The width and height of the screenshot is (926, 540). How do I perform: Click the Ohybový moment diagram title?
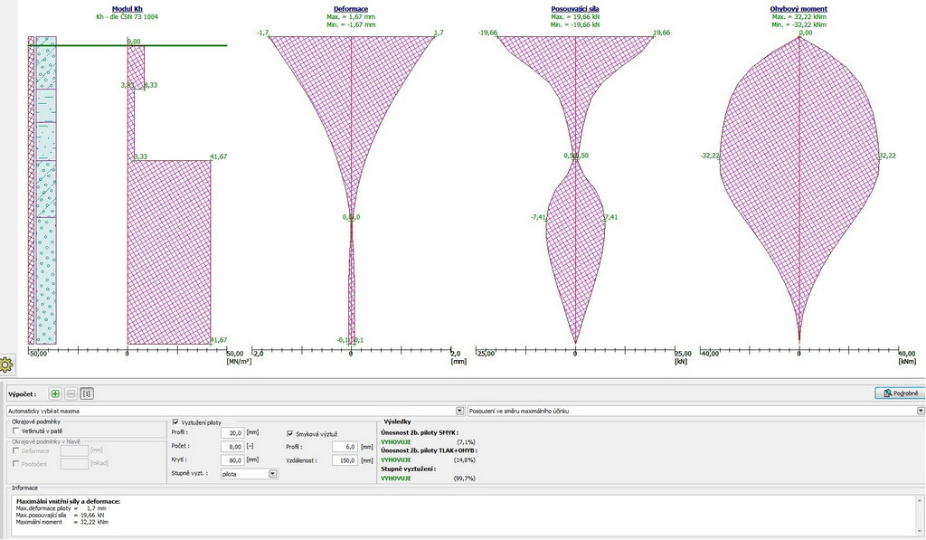click(x=798, y=9)
